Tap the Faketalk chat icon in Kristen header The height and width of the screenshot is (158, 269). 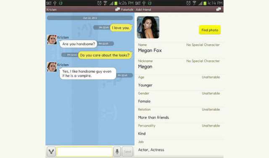(118, 9)
